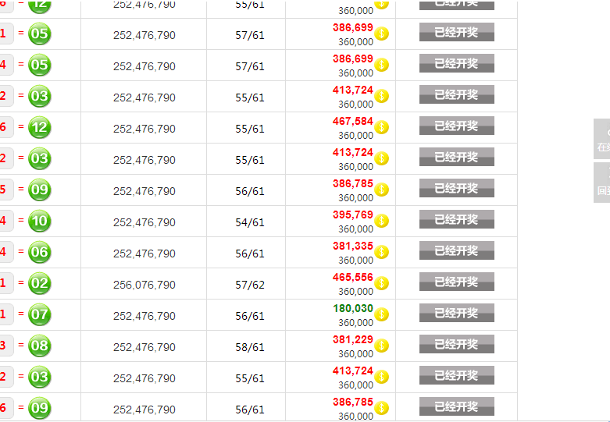Open the online service side widget
The height and width of the screenshot is (422, 610).
pos(602,139)
